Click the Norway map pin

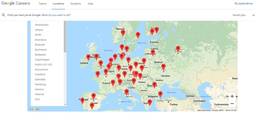tap(123, 33)
